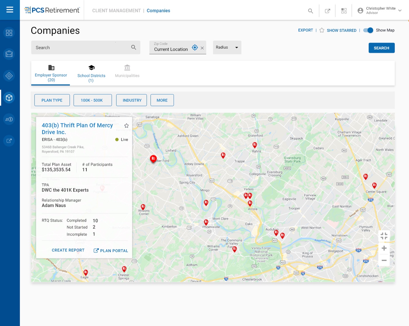Viewport: 409px width, 326px height.
Task: Clear the Zip Code field
Action: click(202, 48)
